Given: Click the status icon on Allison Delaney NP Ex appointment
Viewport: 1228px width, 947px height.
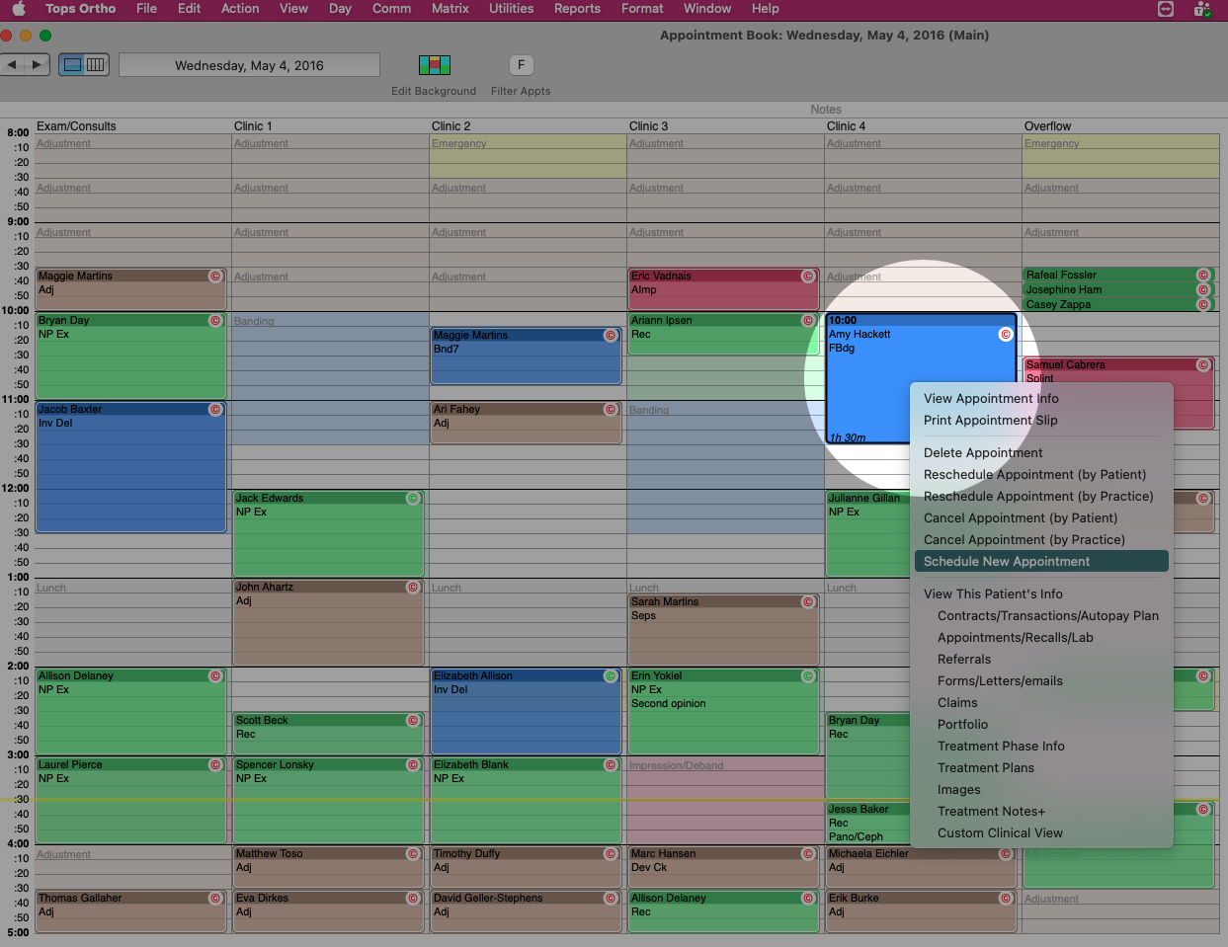Looking at the screenshot, I should coord(215,676).
